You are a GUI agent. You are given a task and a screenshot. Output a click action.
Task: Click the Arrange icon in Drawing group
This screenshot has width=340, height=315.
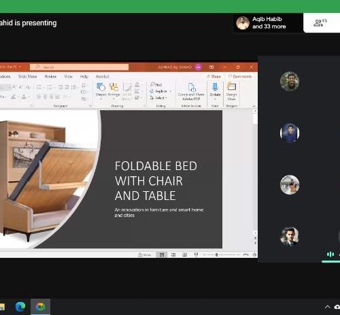[x=114, y=90]
